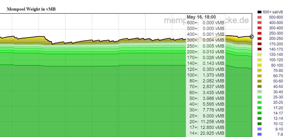Click the 140+: 0.143 vMB tooltip row
The image size is (286, 137).
click(206, 63)
